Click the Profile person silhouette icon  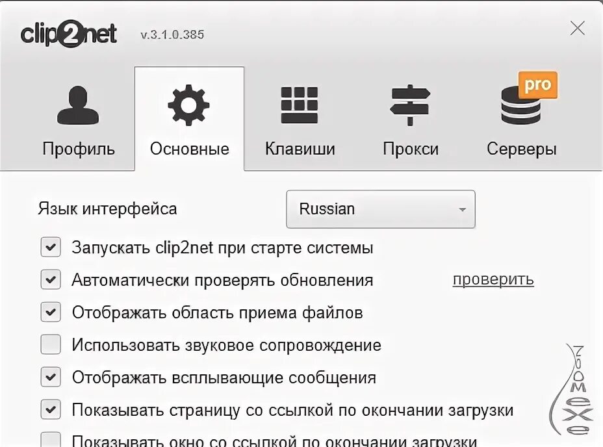tap(78, 105)
